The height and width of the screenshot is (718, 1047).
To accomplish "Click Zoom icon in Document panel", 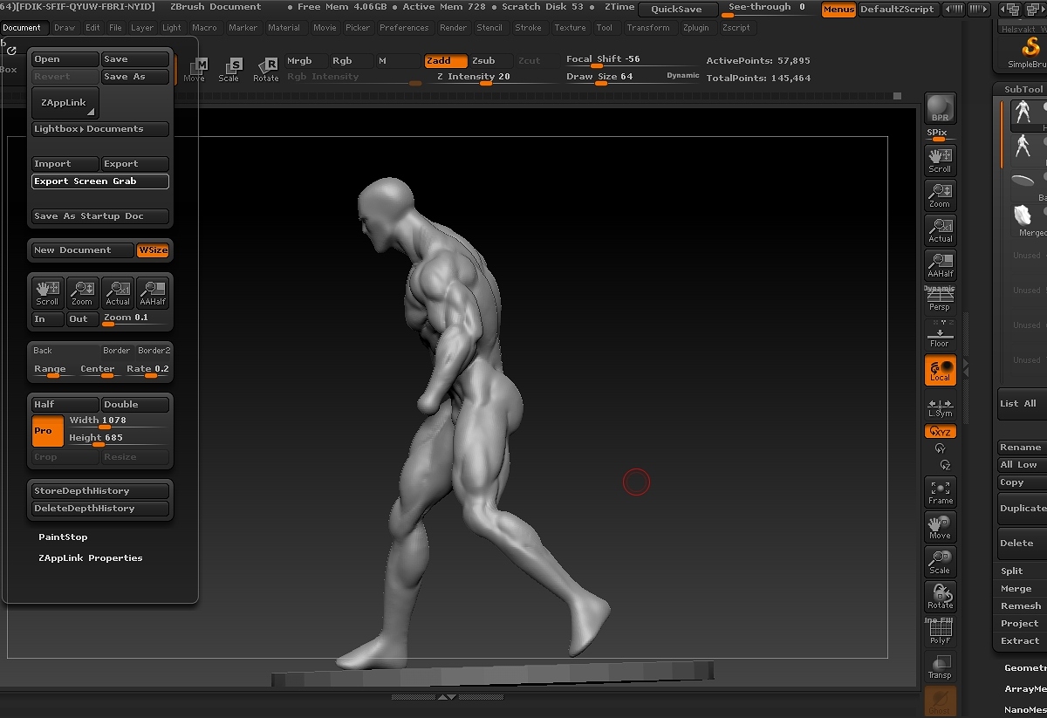I will (x=82, y=292).
